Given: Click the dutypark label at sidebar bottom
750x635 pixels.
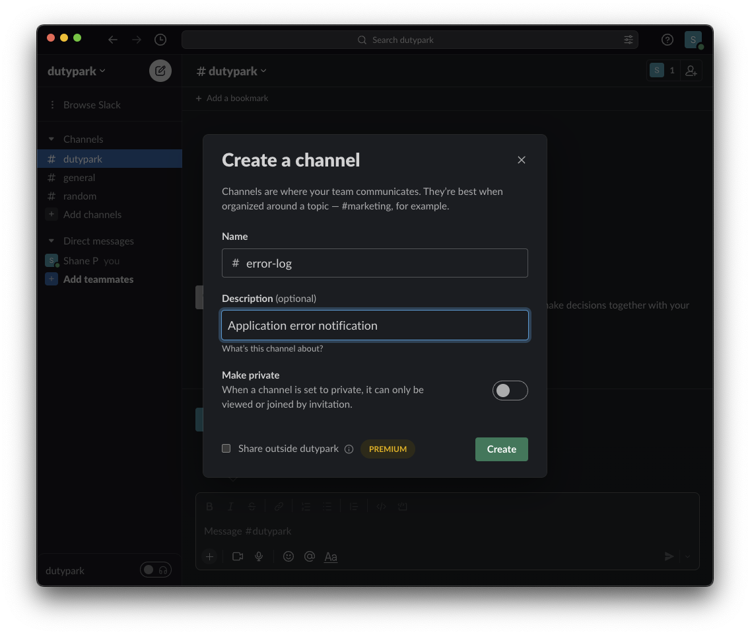Looking at the screenshot, I should point(65,571).
